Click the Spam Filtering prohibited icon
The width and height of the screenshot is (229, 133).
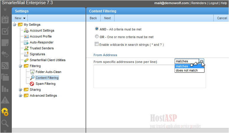[32, 84]
